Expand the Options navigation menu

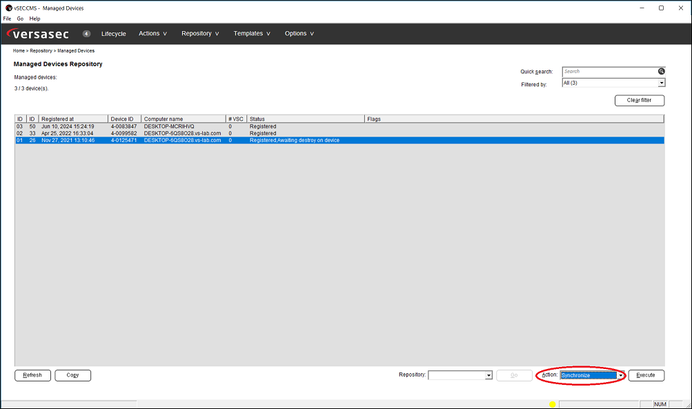pos(299,34)
